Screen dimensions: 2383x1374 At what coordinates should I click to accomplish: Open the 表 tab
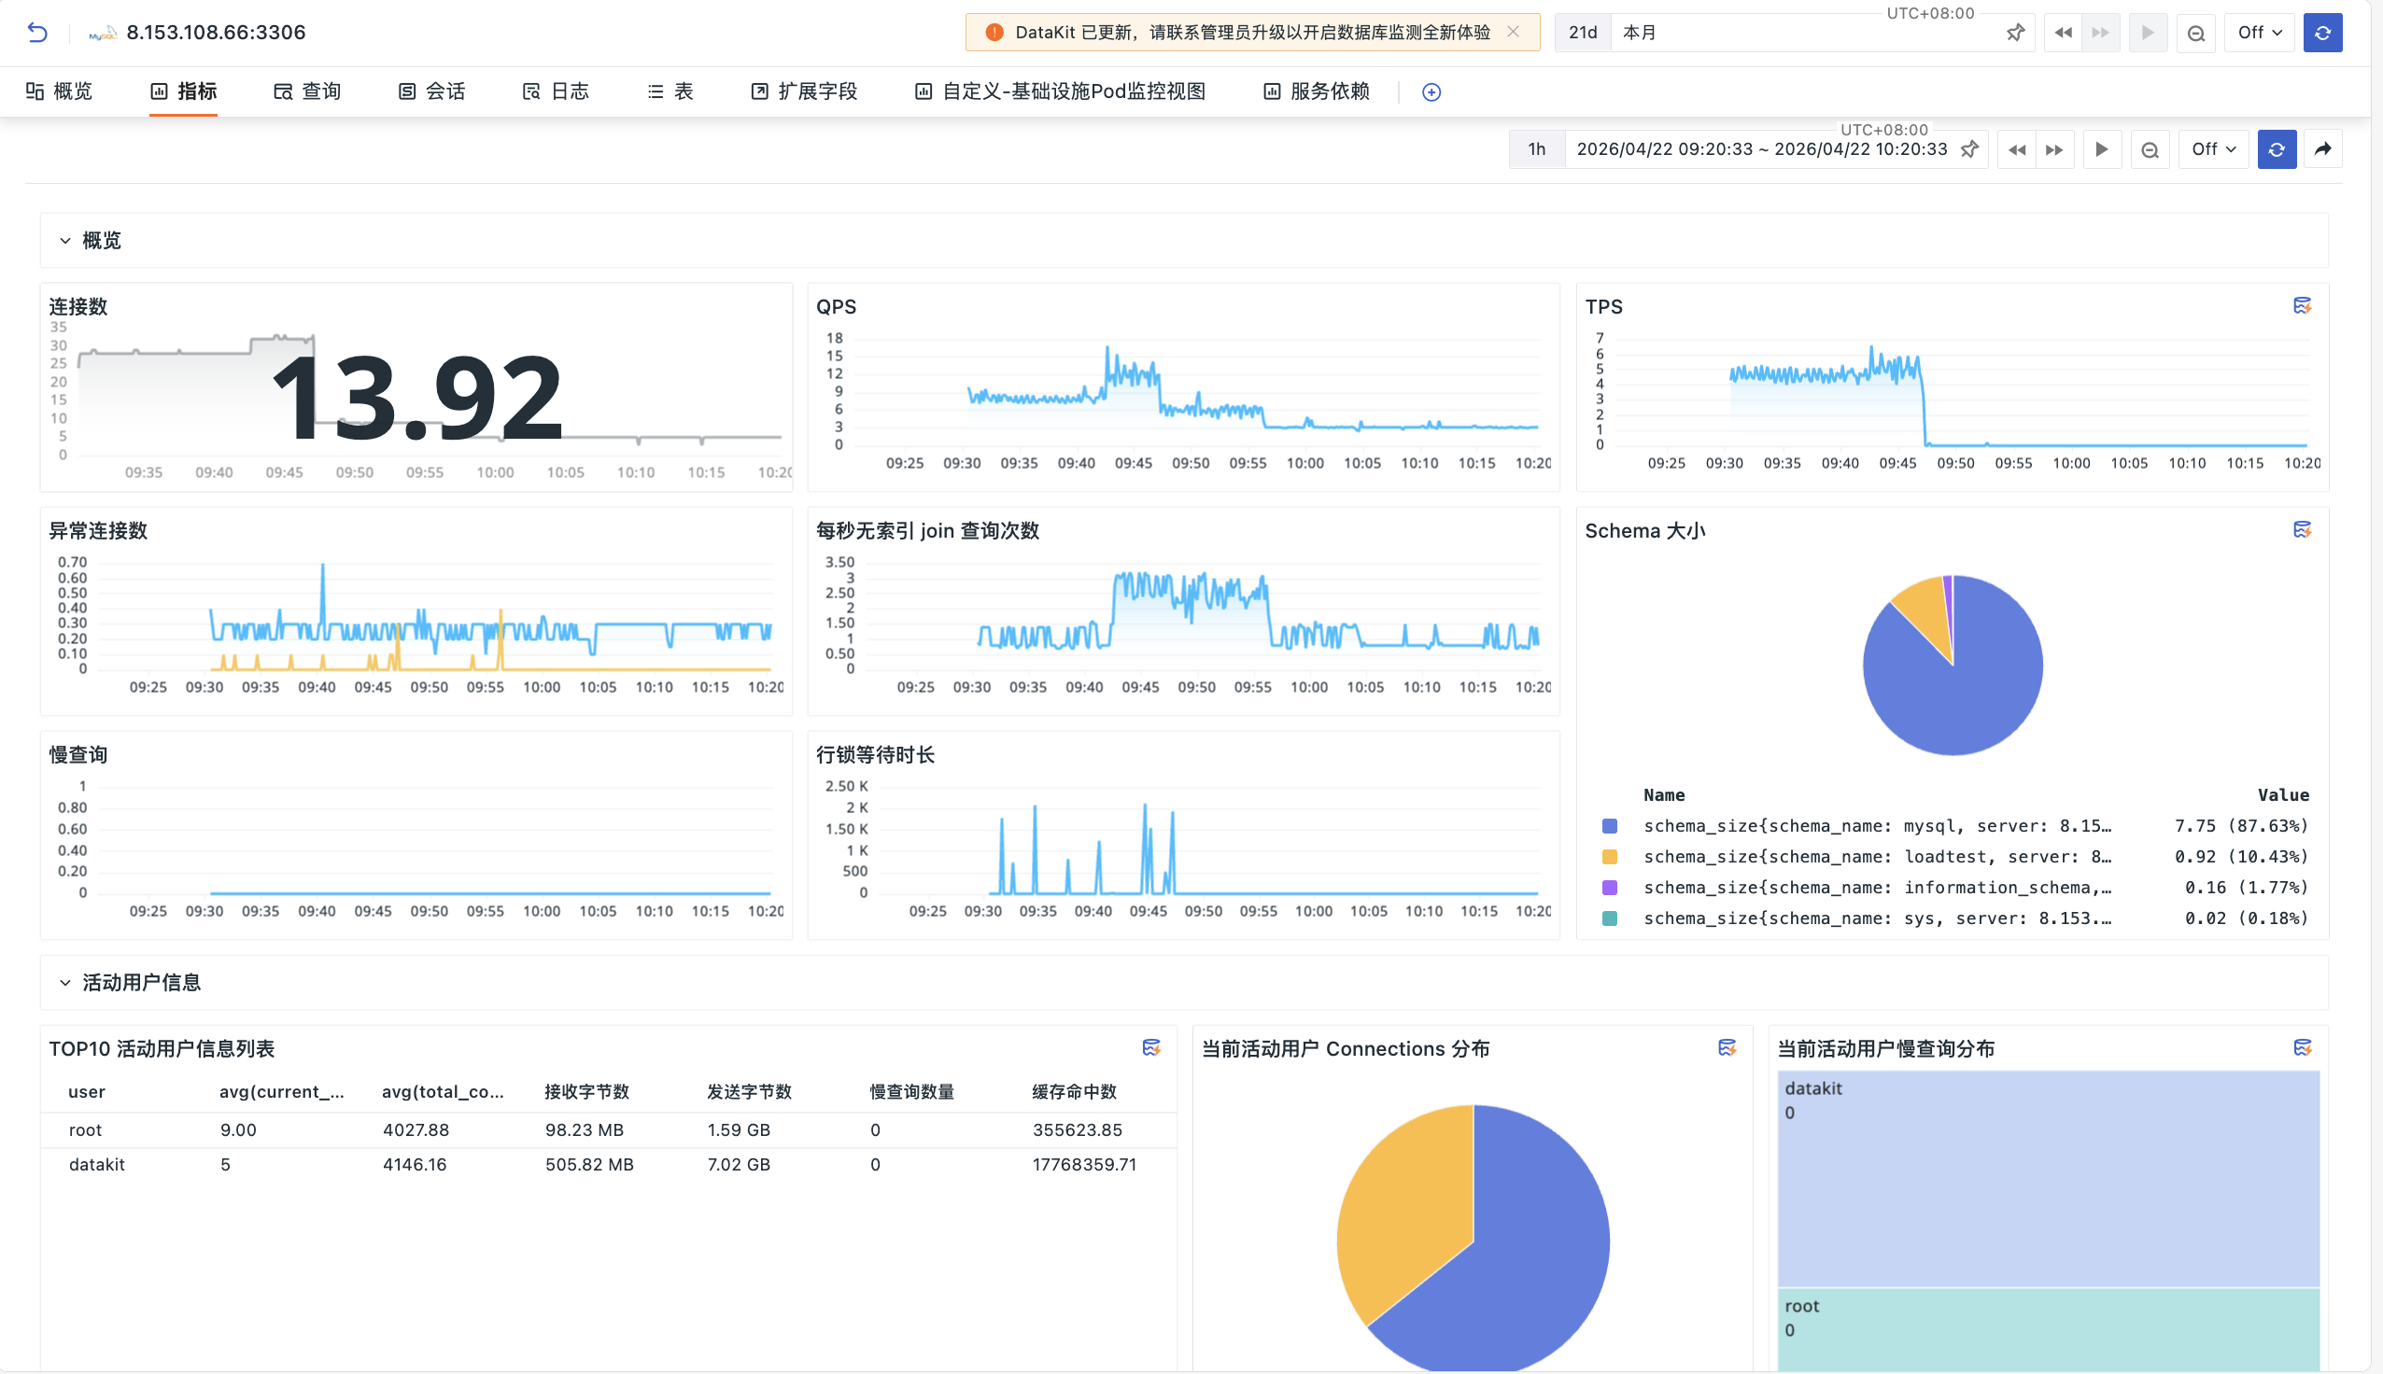coord(670,91)
